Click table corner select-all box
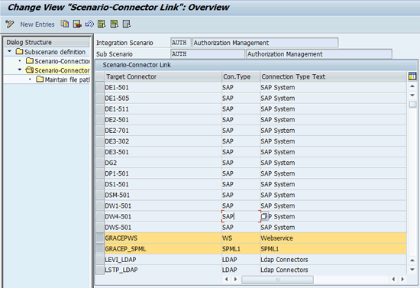Image resolution: width=420 pixels, height=288 pixels. (100, 76)
